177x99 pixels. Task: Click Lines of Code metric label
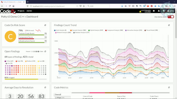[x=88, y=96]
